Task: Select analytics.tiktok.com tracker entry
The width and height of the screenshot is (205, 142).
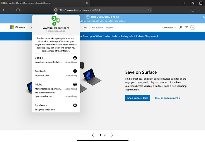Action: (45, 110)
